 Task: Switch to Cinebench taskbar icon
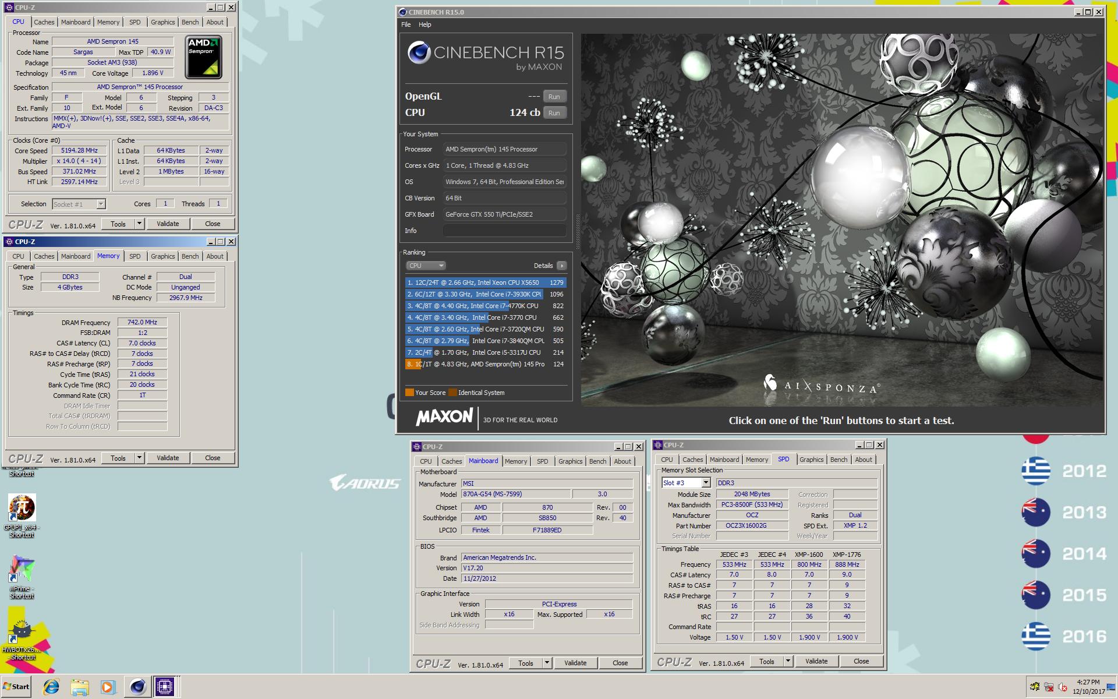coord(137,687)
